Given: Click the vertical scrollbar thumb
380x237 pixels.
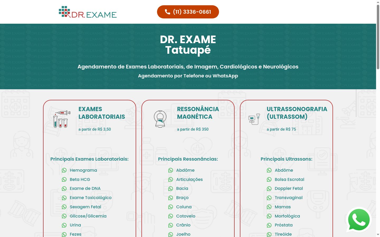Looking at the screenshot, I should tap(378, 37).
